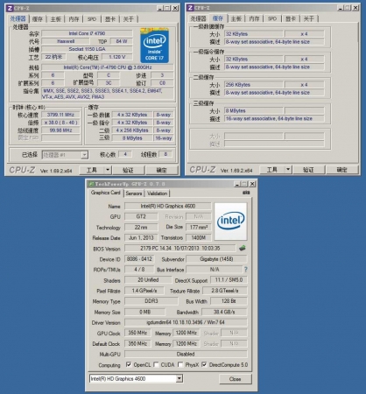
Task: Click the Intel Core i7 badge
Action: click(x=154, y=46)
